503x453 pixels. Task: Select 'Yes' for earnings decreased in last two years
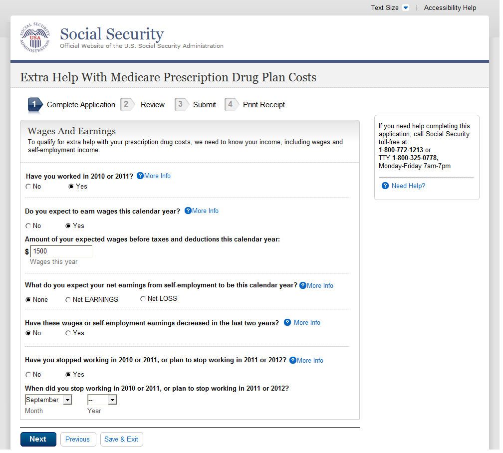68,333
